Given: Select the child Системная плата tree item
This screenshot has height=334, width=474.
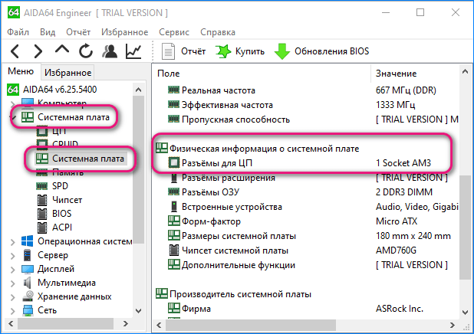Looking at the screenshot, I should tap(88, 159).
